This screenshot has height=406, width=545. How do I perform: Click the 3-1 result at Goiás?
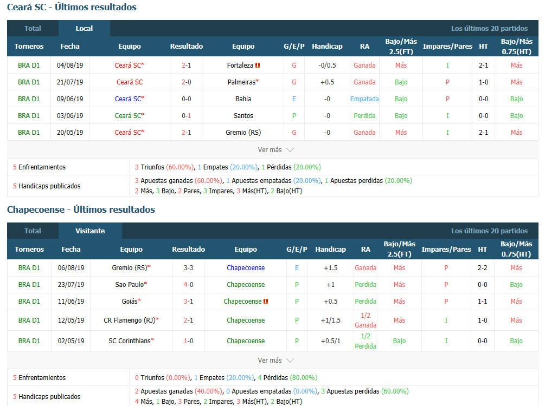[188, 301]
